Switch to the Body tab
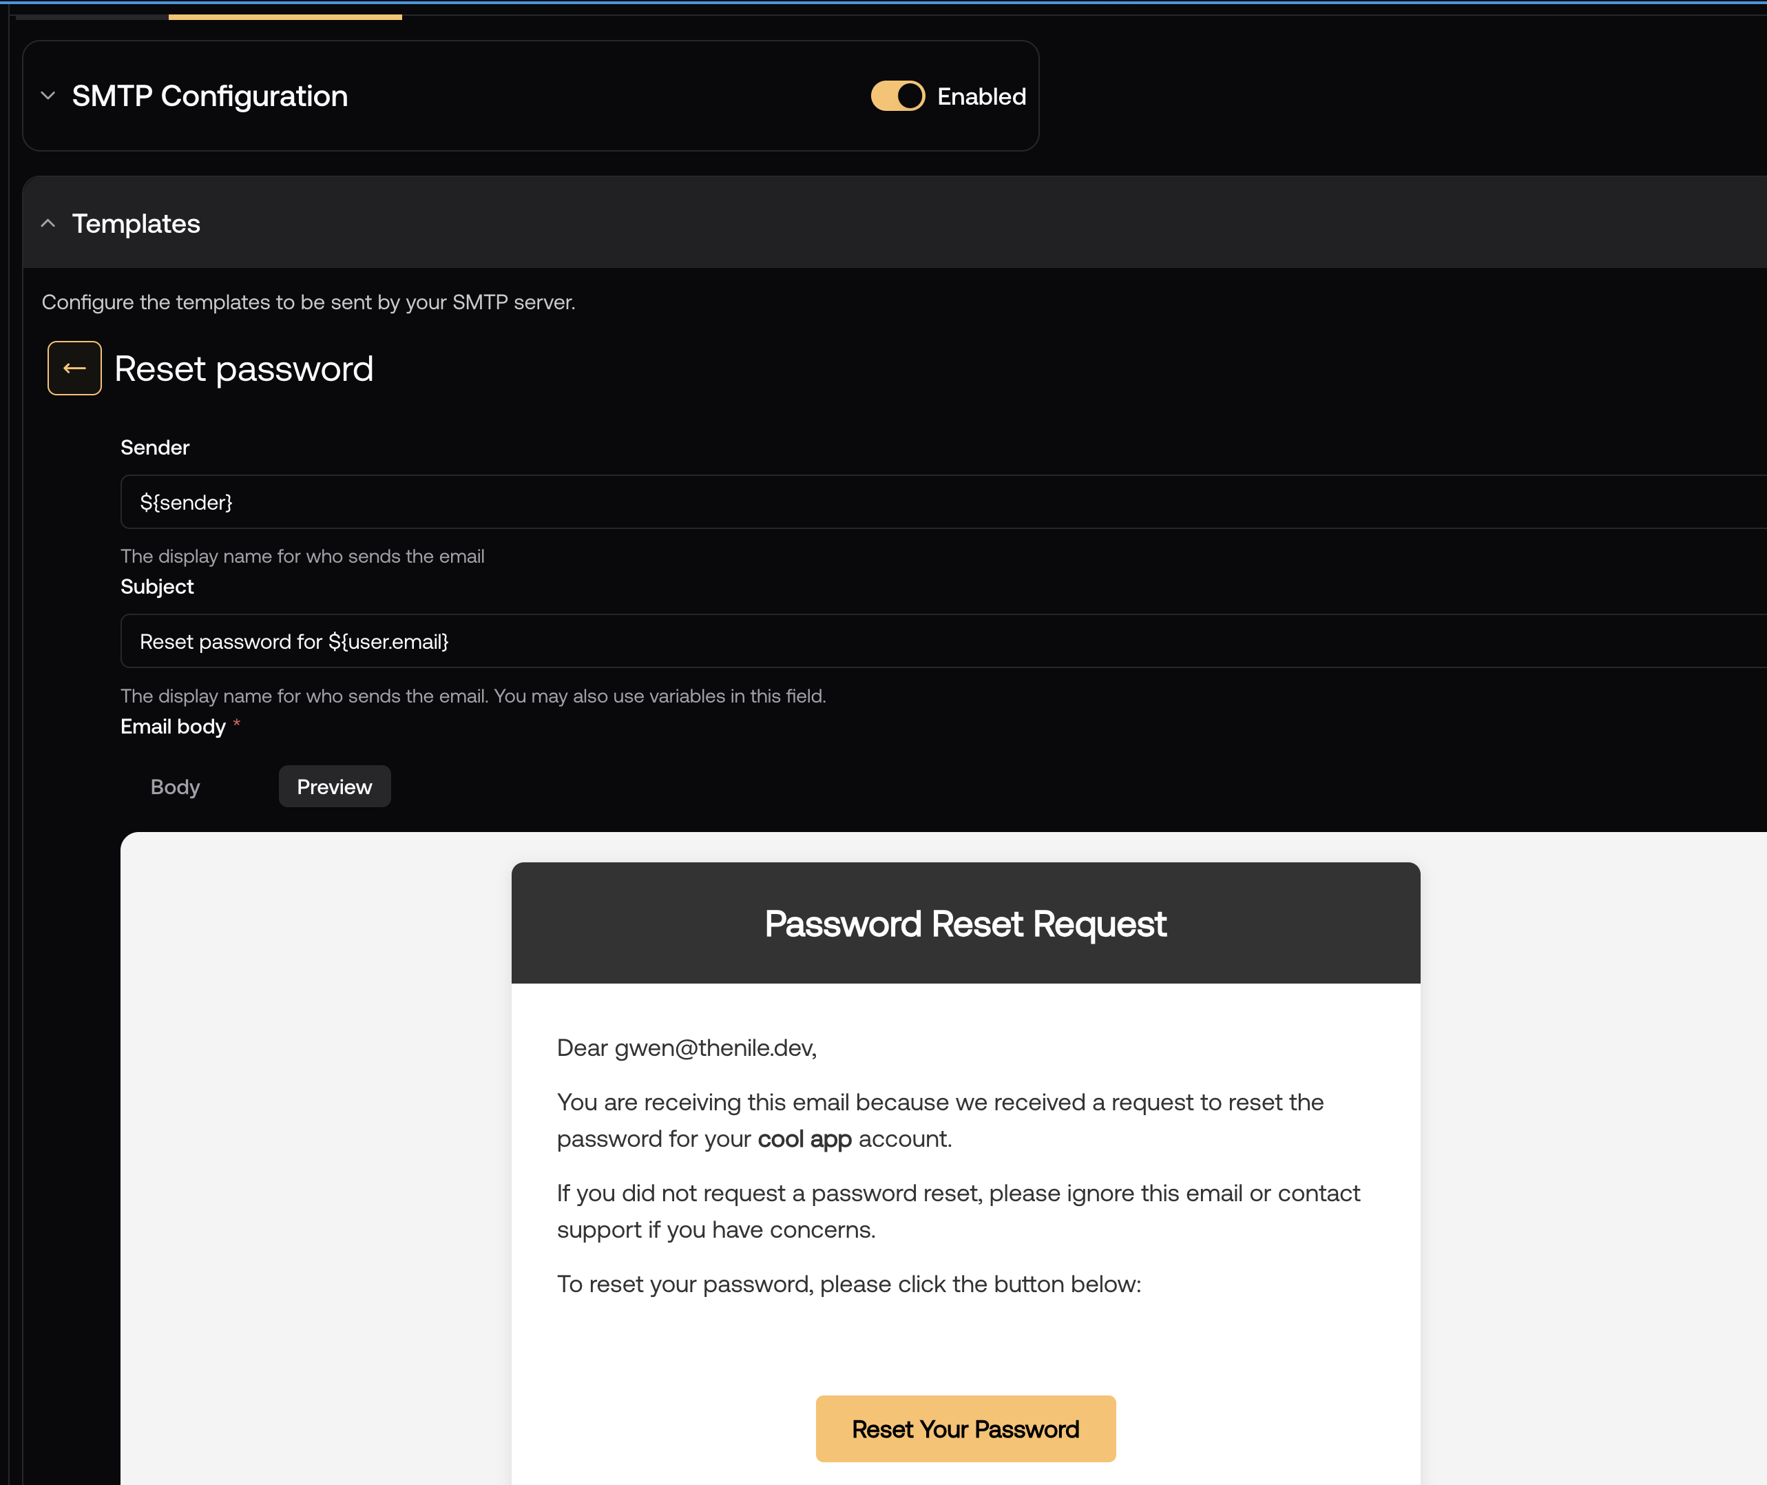The image size is (1767, 1485). (175, 787)
